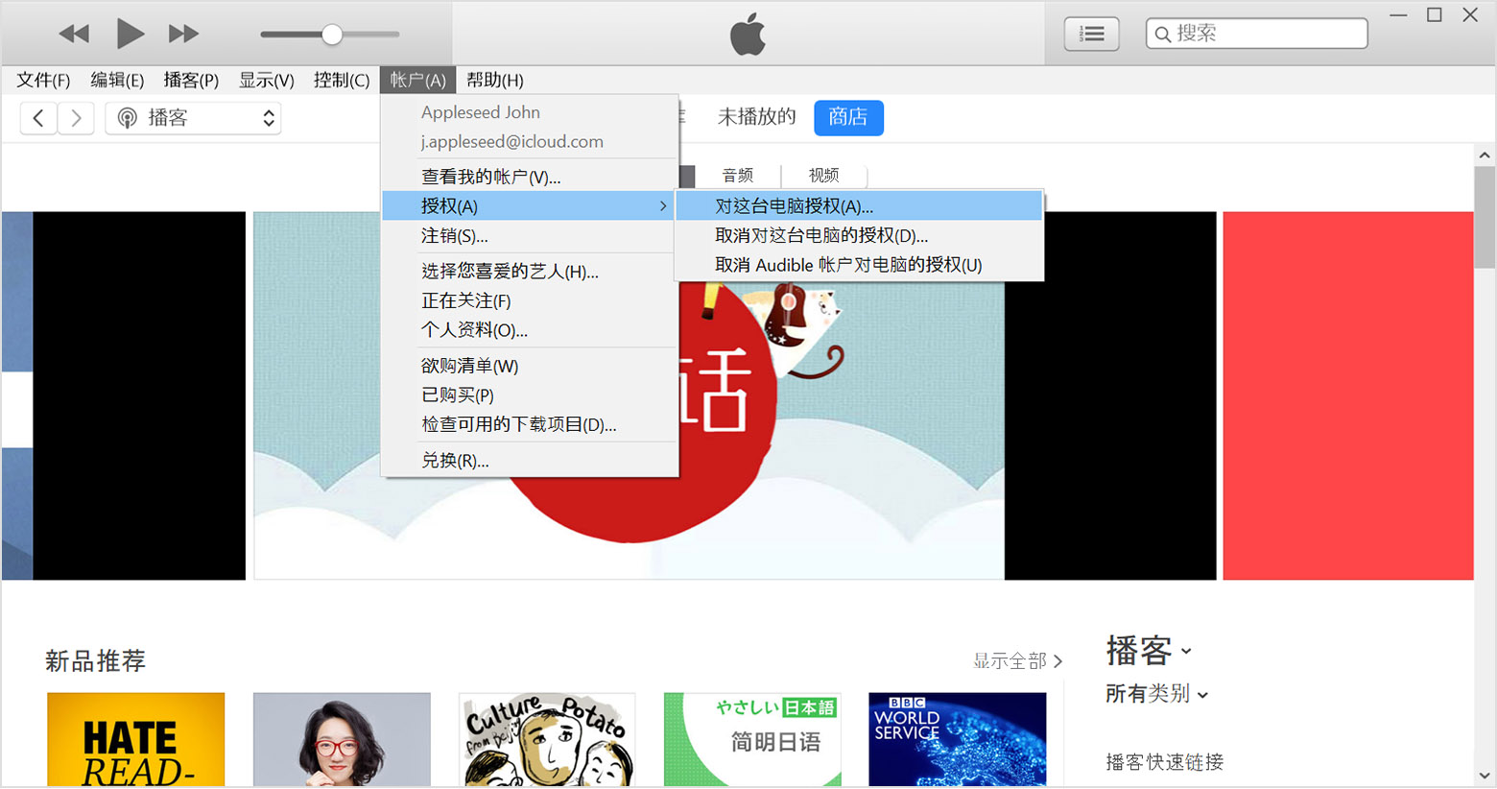The image size is (1497, 789).
Task: Open the 编辑(E) menu
Action: coord(117,80)
